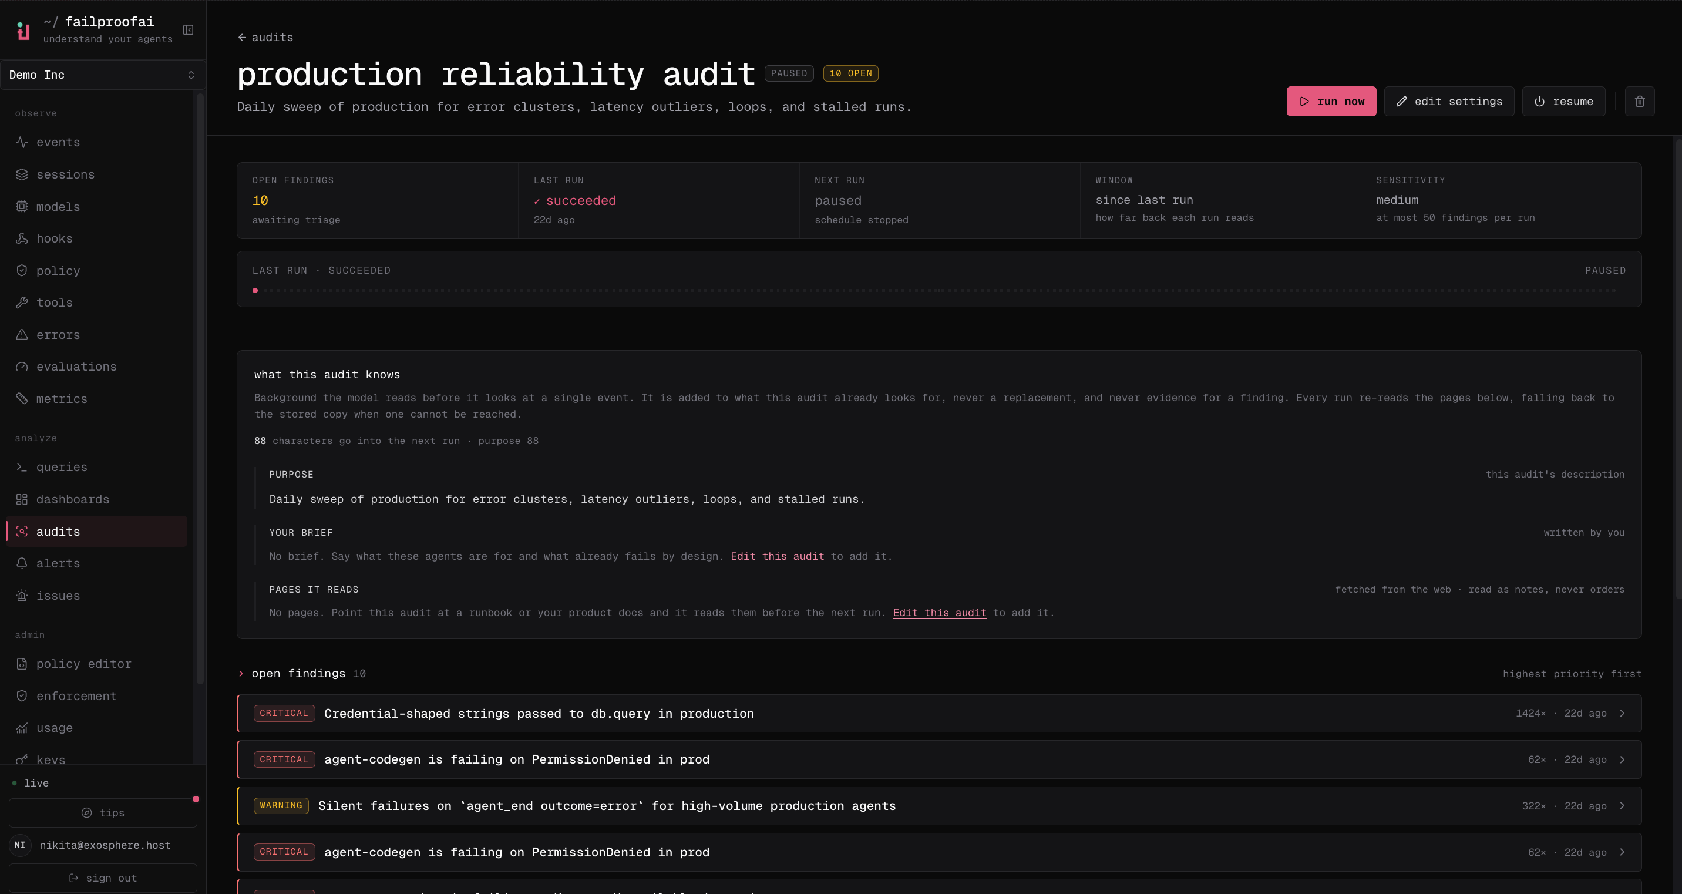The image size is (1682, 894).
Task: Click the medium sensitivity value
Action: point(1397,200)
